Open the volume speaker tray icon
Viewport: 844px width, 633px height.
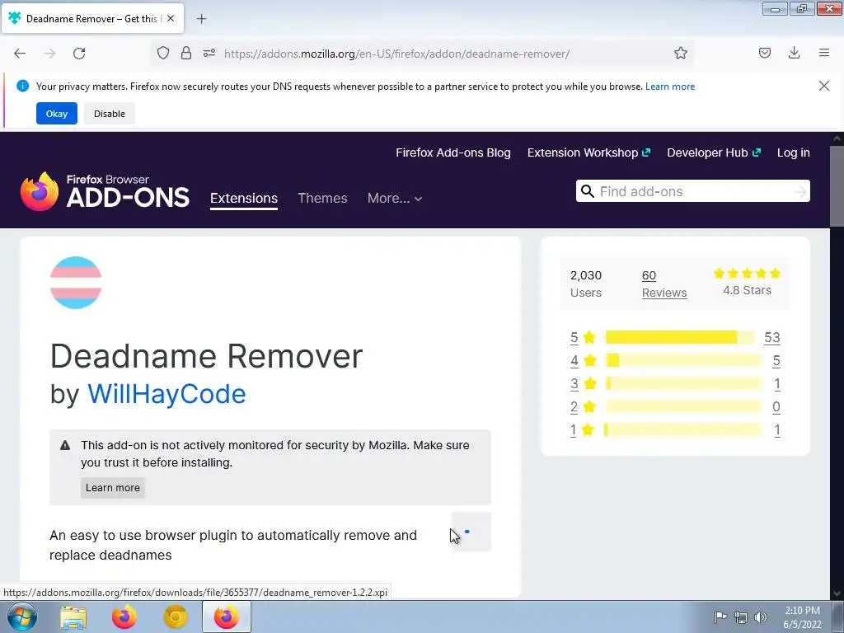760,617
